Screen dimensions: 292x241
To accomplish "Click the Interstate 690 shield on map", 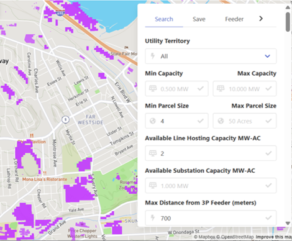I will click(x=60, y=13).
